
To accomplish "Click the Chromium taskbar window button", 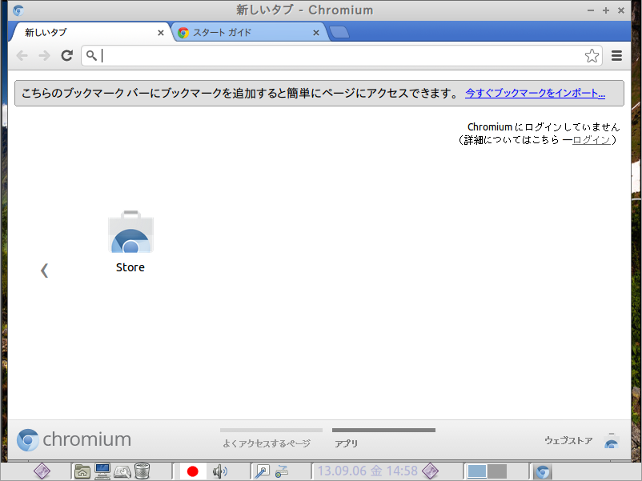I will pyautogui.click(x=543, y=471).
